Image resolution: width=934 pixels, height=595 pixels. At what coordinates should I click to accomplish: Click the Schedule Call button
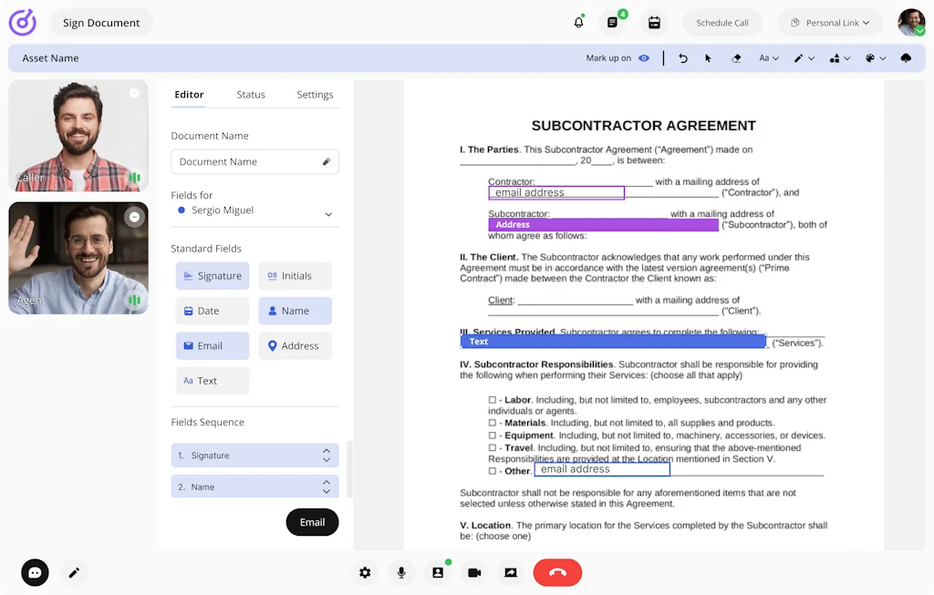click(x=722, y=23)
